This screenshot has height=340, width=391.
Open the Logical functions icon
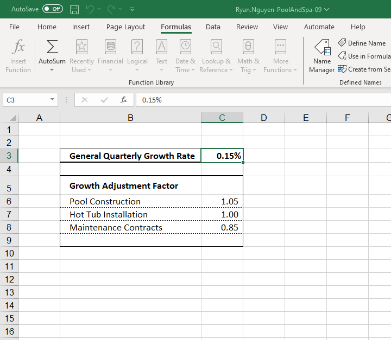click(x=137, y=47)
